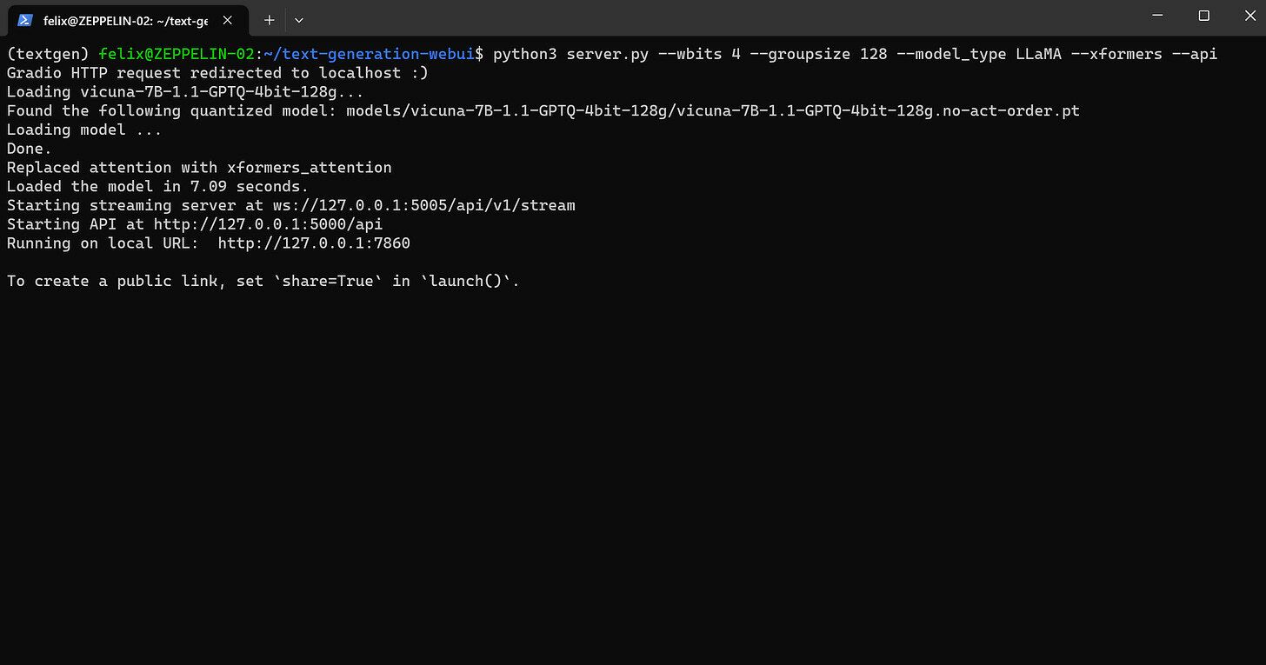Click the ws://127.0.0.1:5005/api/v1/stream address
1266x665 pixels.
[420, 205]
